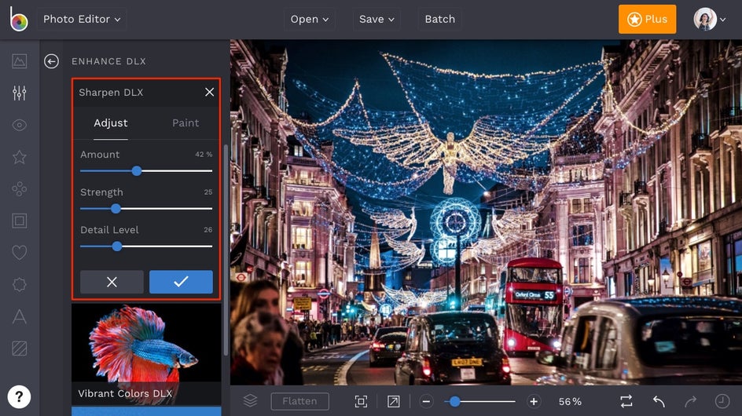
Task: Open the Touch Up eye sidebar icon
Action: [x=20, y=125]
